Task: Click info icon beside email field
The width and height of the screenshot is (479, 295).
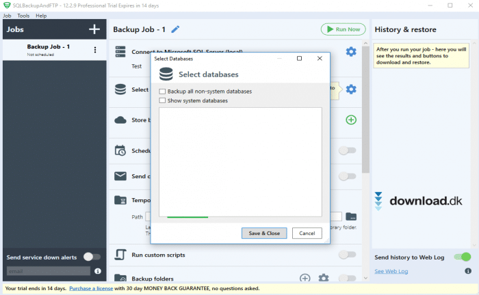Action: click(97, 271)
